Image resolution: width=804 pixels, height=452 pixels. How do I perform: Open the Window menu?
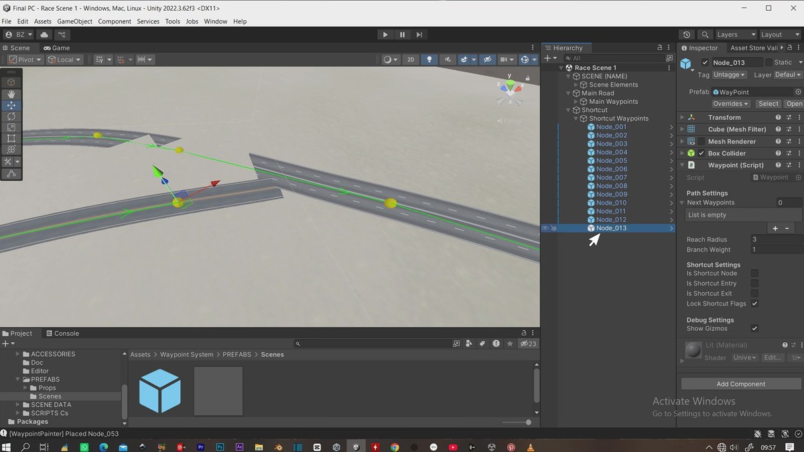point(216,21)
